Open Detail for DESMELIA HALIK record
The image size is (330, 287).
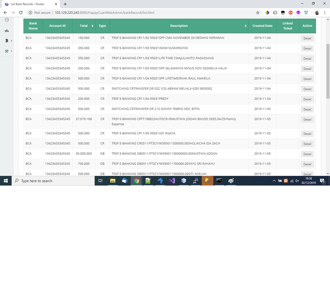click(307, 69)
